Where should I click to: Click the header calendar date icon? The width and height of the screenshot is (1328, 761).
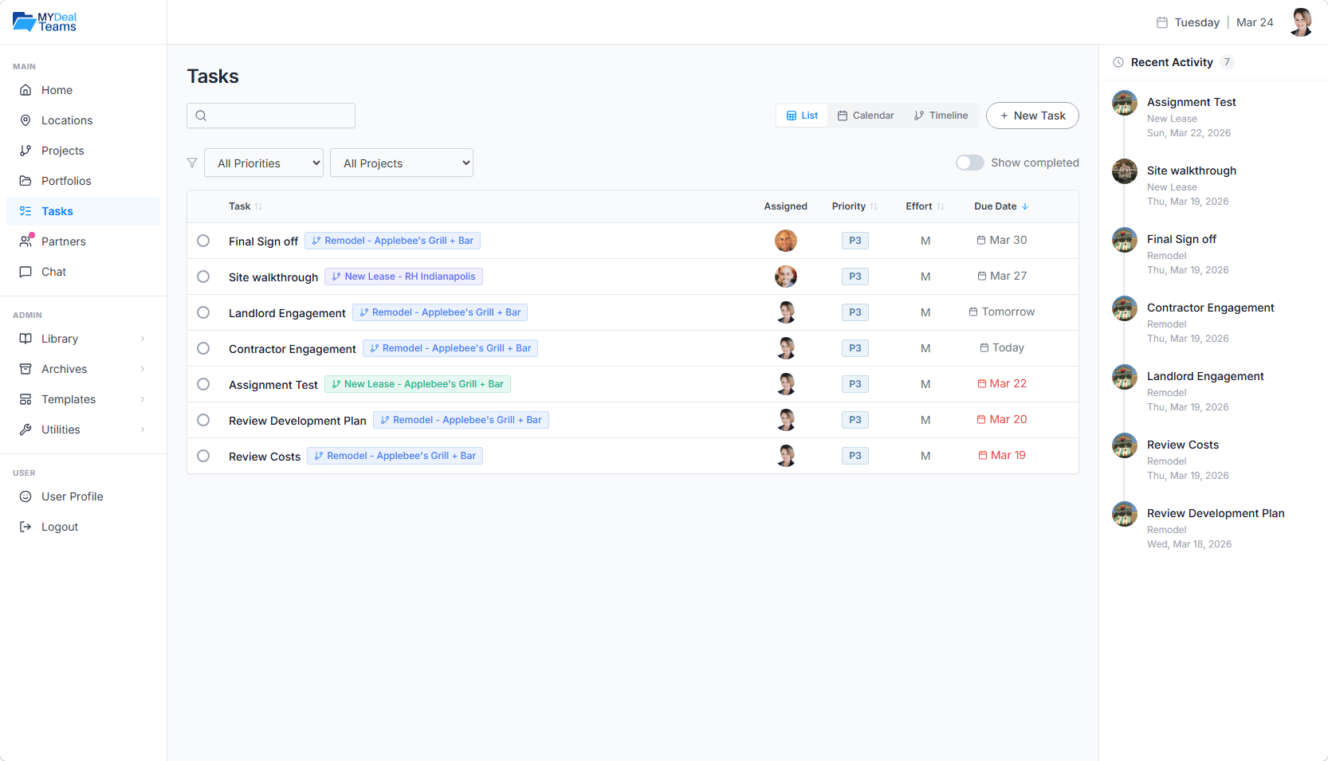pos(1162,22)
